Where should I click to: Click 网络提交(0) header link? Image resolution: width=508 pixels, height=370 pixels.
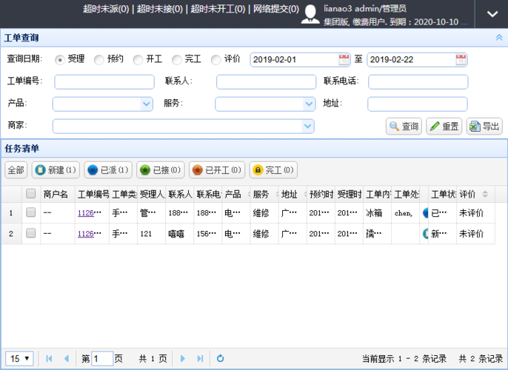point(276,9)
